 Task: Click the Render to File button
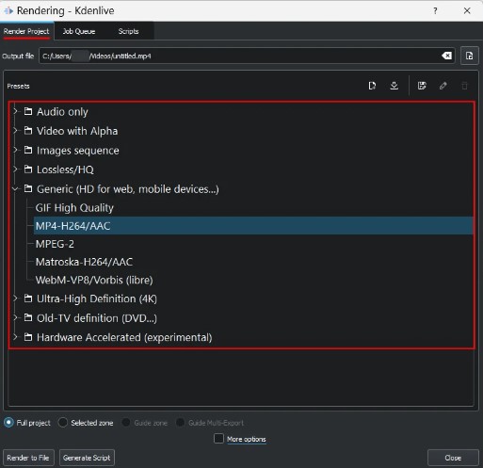point(28,458)
